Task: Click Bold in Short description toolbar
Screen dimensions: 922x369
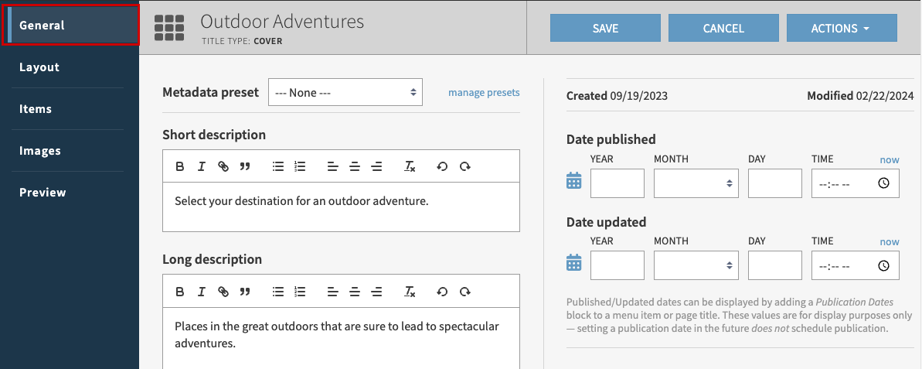Action: [179, 166]
